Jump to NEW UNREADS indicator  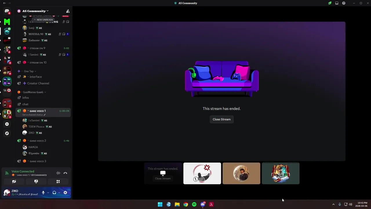pos(43,20)
